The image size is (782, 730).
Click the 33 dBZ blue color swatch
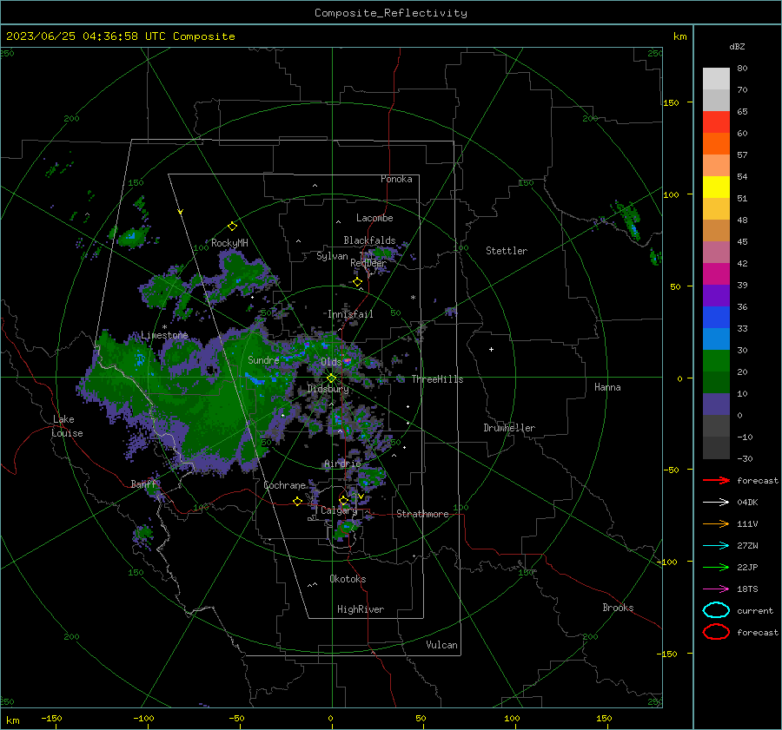click(x=716, y=317)
